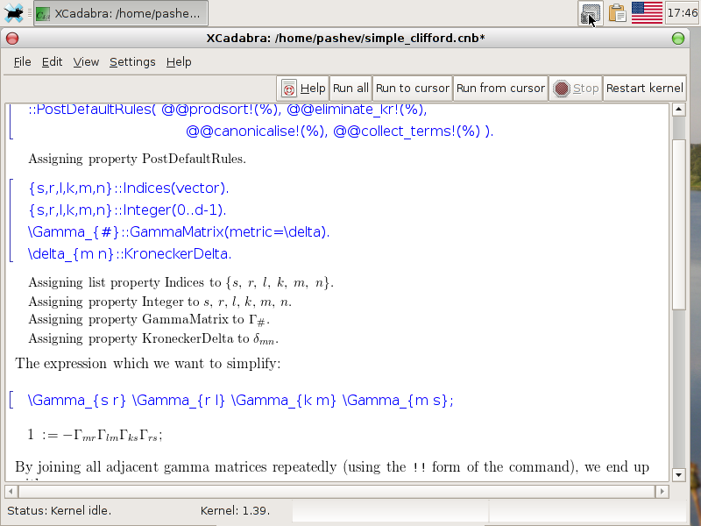
Task: Click the show-desktop tray icon
Action: pos(591,13)
